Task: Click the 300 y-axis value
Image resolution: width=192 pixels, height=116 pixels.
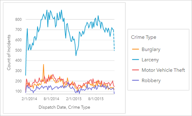Action: click(x=18, y=71)
